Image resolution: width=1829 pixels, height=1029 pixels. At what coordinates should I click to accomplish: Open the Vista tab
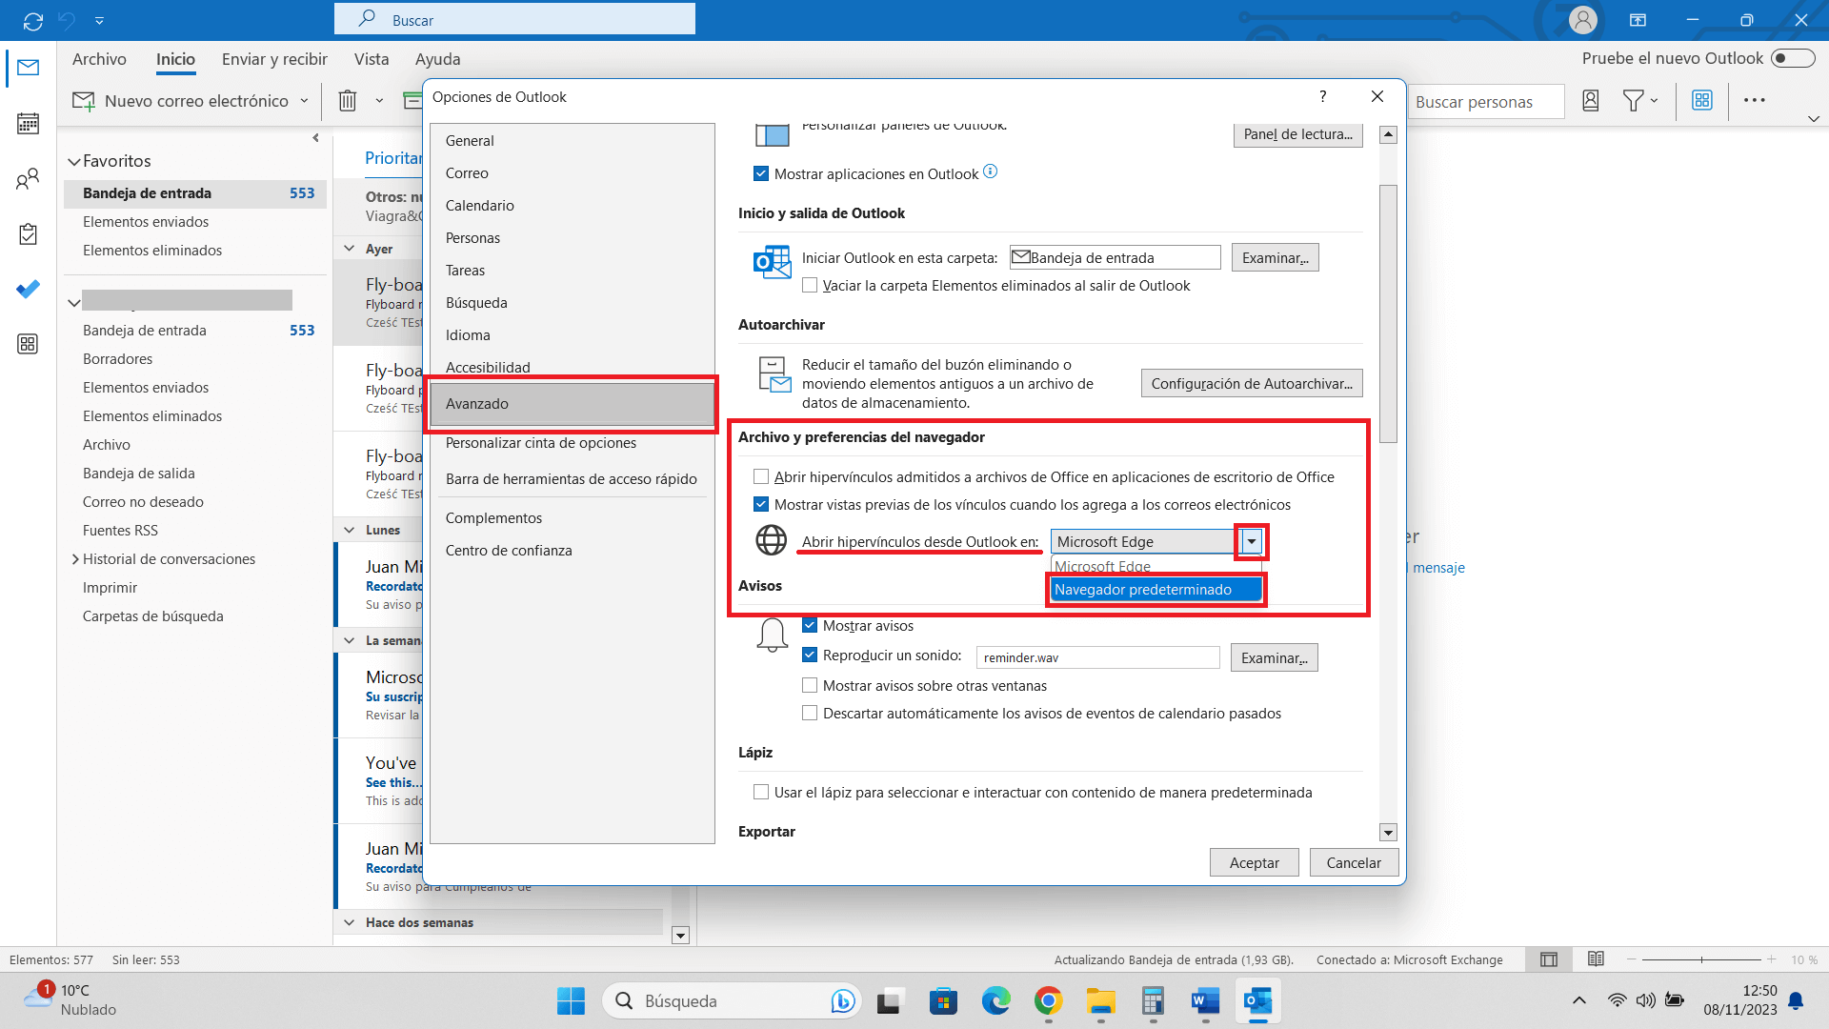point(372,59)
